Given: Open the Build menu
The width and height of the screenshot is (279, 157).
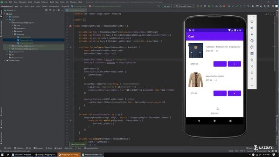Looking at the screenshot, I should [52, 2].
